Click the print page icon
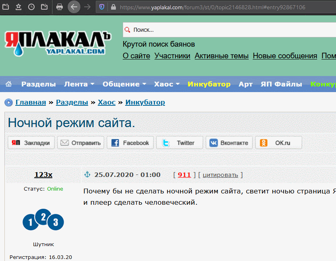This screenshot has height=261, width=336. pyautogui.click(x=59, y=7)
